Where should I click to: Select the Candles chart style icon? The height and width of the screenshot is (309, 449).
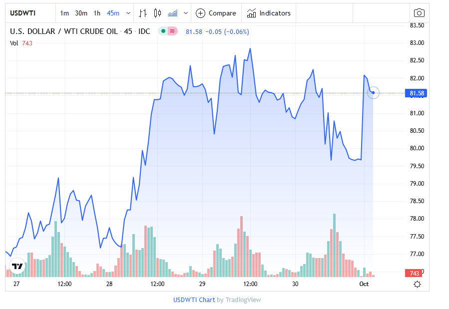157,13
